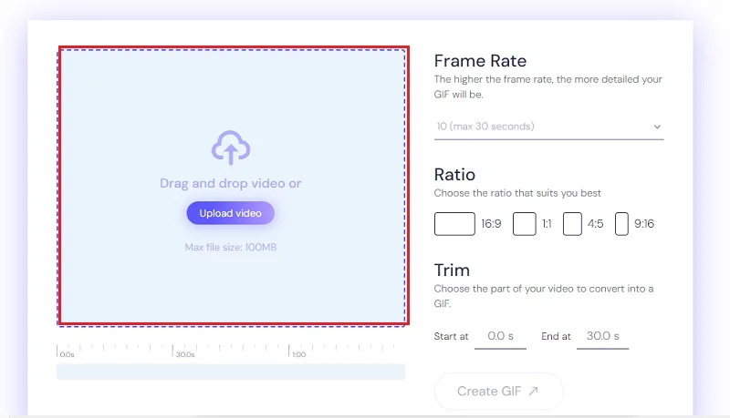Click the cloud upload icon
This screenshot has width=730, height=418.
pos(231,148)
